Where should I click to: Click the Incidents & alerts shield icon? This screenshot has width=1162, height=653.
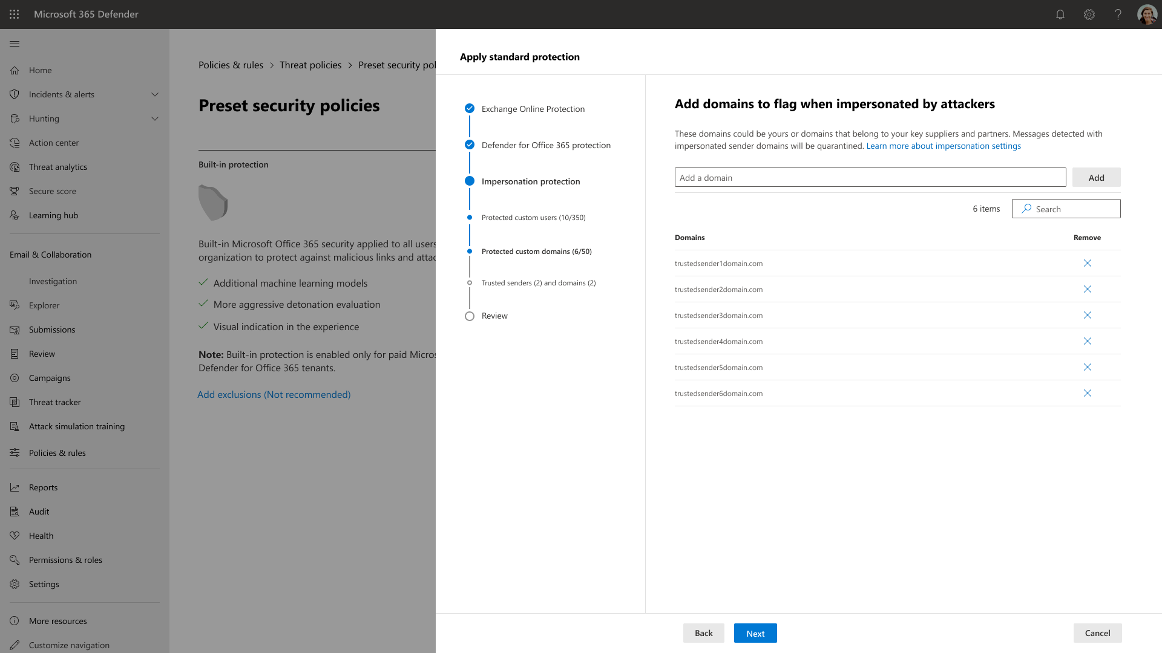15,94
